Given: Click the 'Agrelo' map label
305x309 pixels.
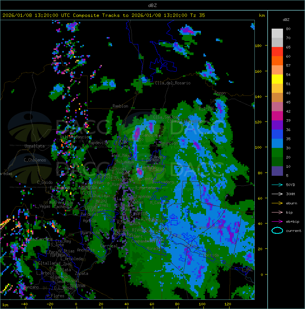Looking at the screenshot, I should coord(89,221).
